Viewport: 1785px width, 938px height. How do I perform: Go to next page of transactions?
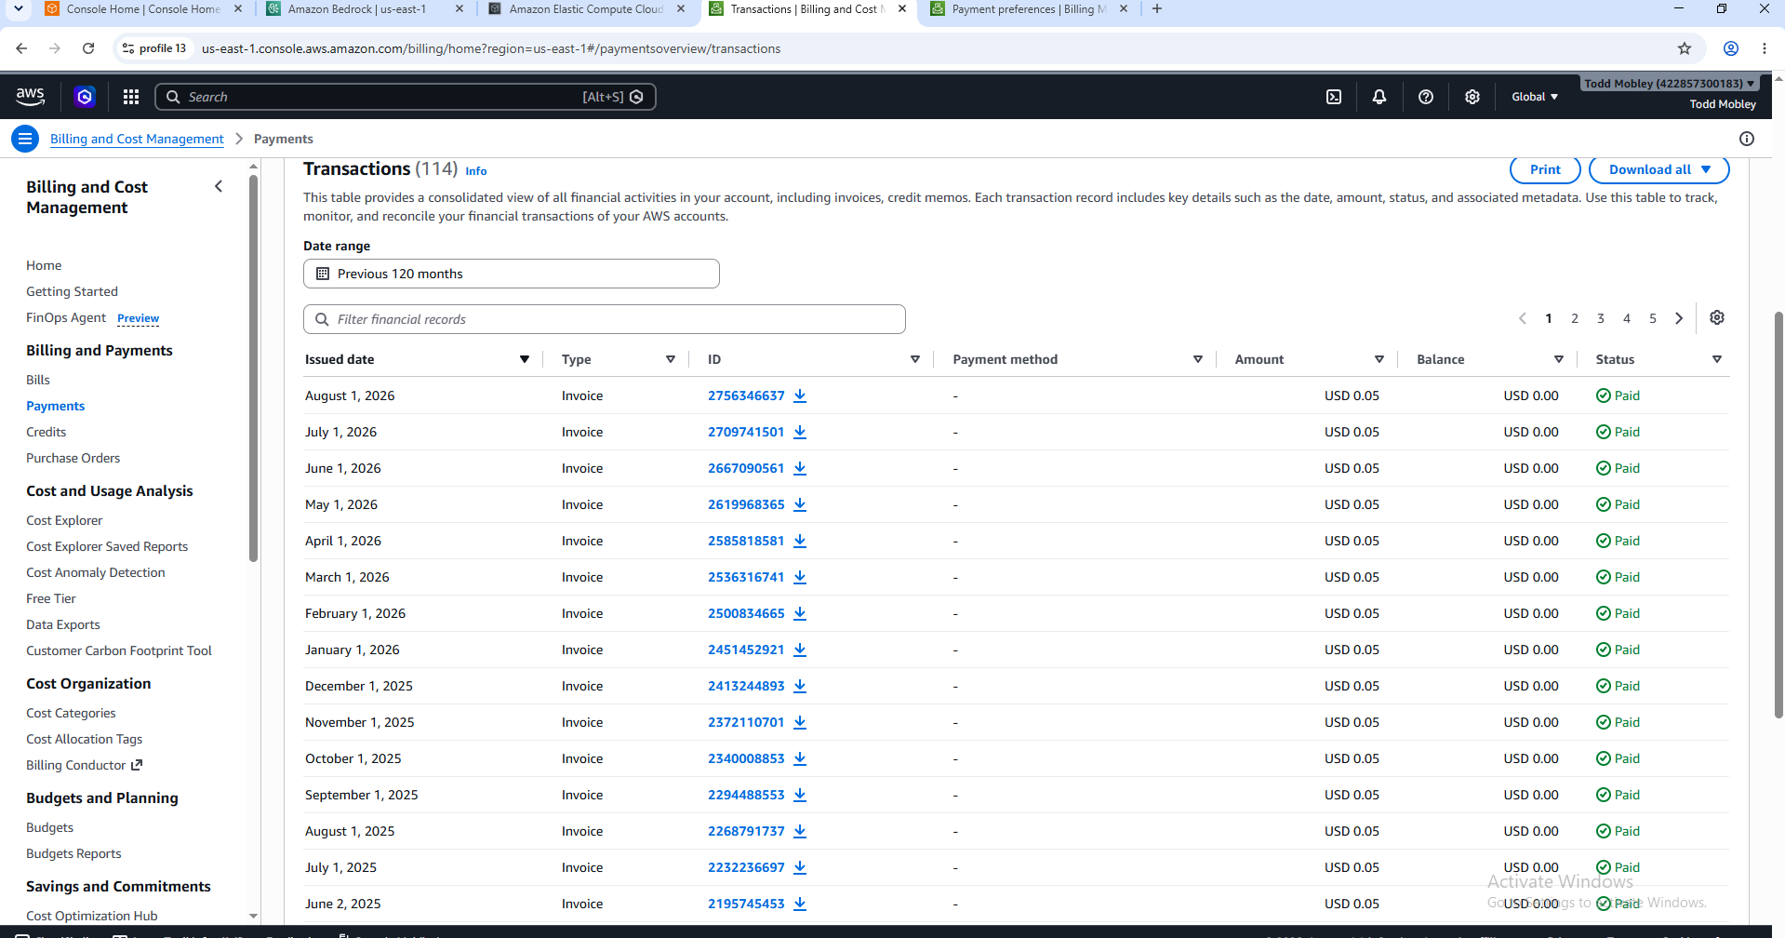[1679, 318]
